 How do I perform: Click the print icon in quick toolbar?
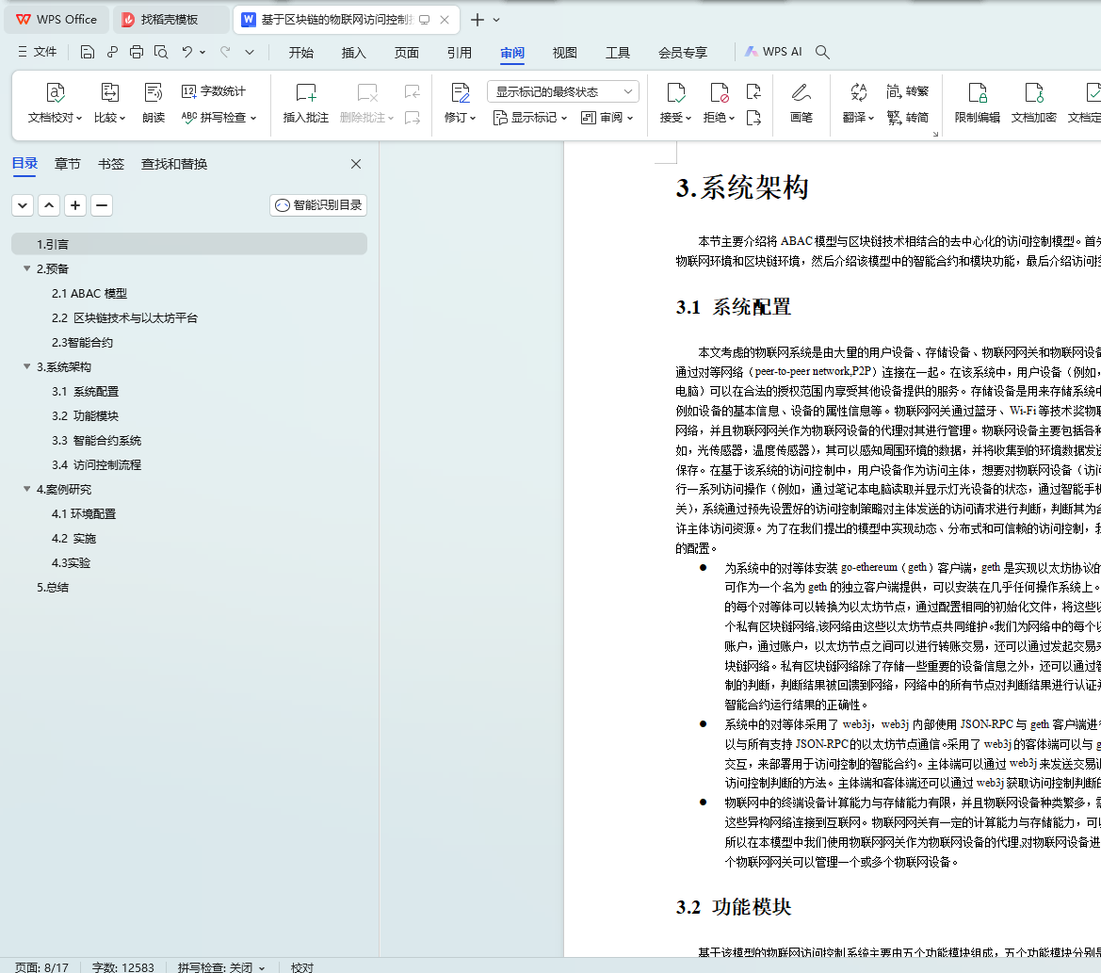click(137, 52)
